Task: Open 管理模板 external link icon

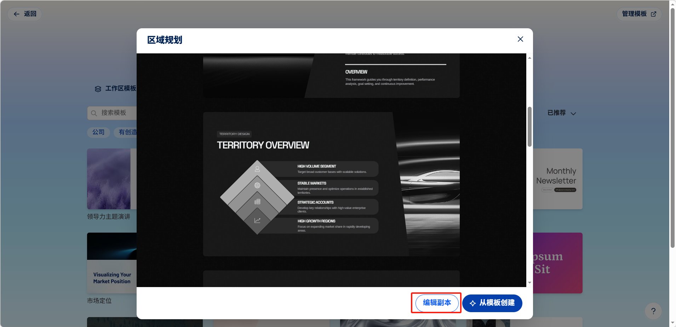Action: 653,14
